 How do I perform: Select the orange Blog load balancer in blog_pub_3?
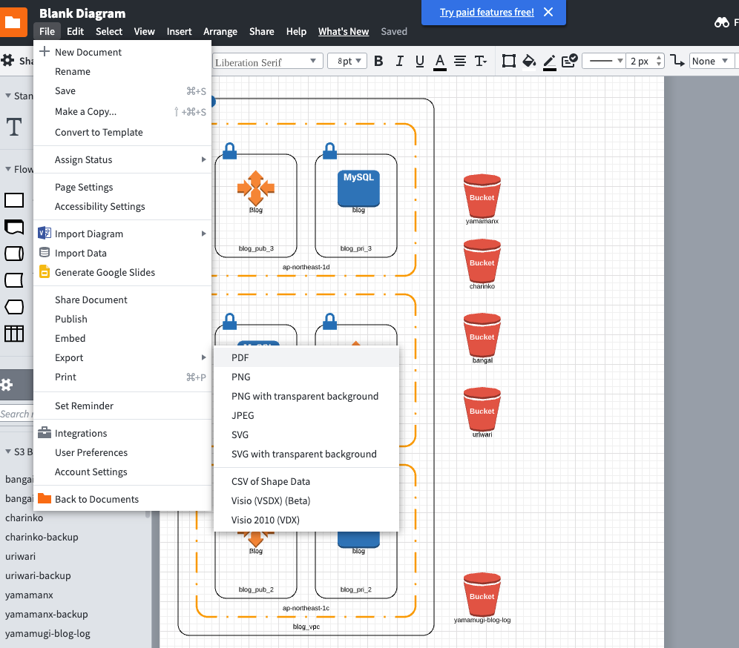point(256,188)
